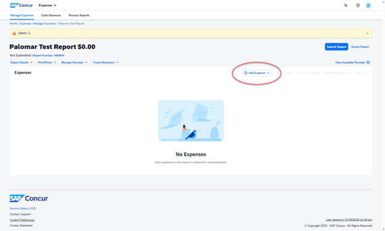This screenshot has height=231, width=385.
Task: Open the language translation icon
Action: click(346, 5)
